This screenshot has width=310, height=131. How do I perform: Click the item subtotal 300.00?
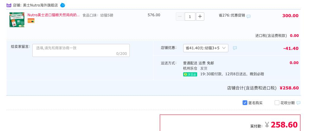[x=290, y=16]
